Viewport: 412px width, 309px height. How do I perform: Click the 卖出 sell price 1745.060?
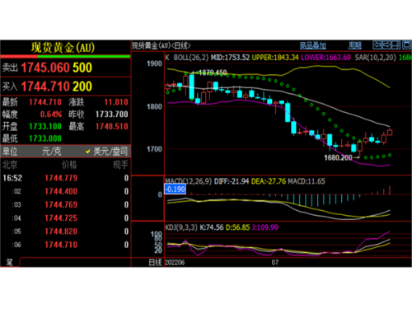click(45, 68)
